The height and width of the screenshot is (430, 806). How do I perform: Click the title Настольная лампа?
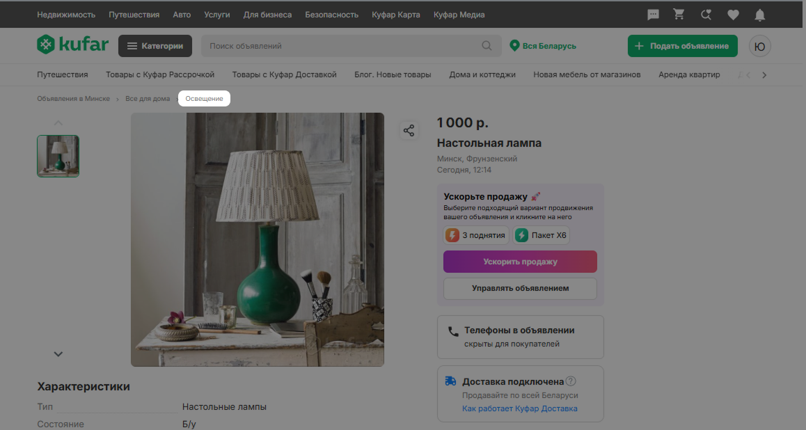[489, 143]
